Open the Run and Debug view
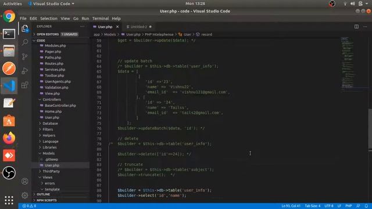 [25, 71]
